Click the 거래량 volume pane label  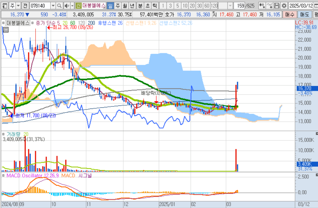pos(13,134)
